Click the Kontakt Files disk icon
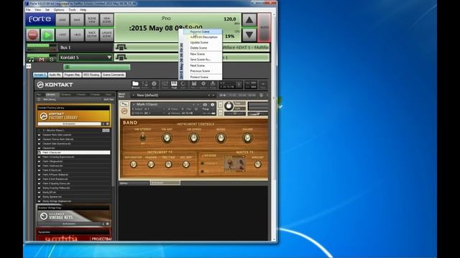 193,85
